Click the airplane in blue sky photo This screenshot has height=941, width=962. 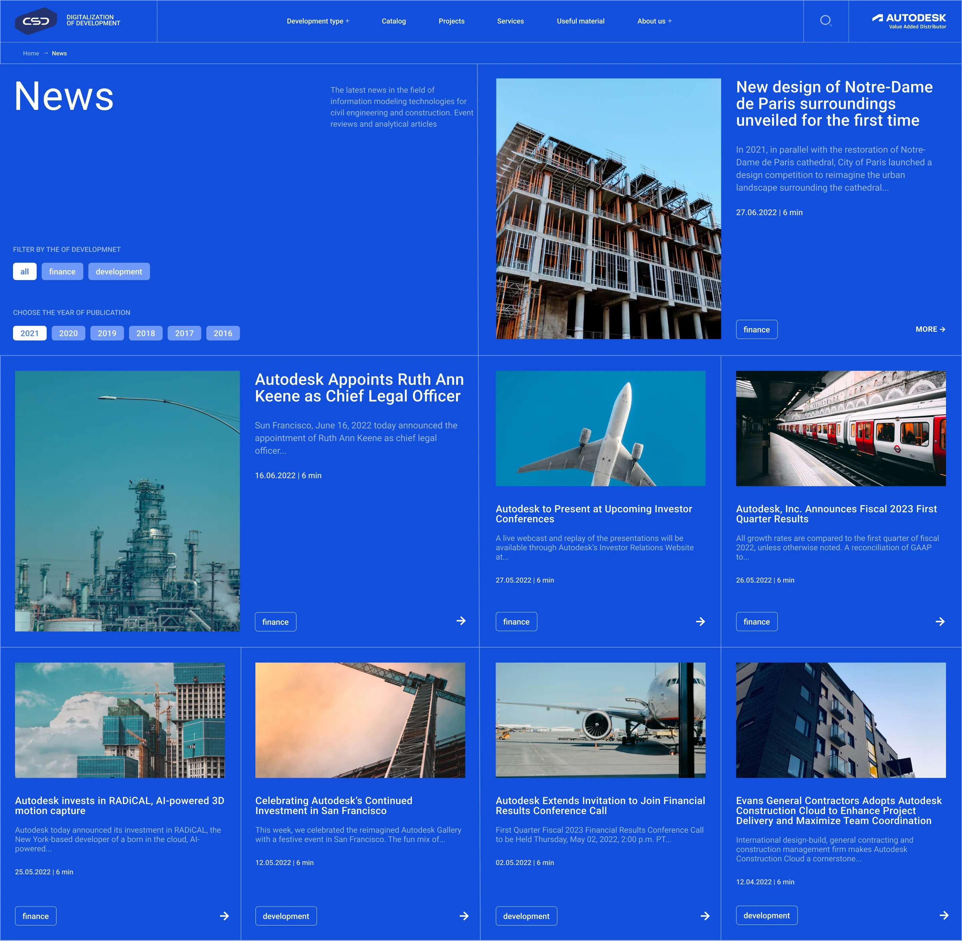[600, 428]
